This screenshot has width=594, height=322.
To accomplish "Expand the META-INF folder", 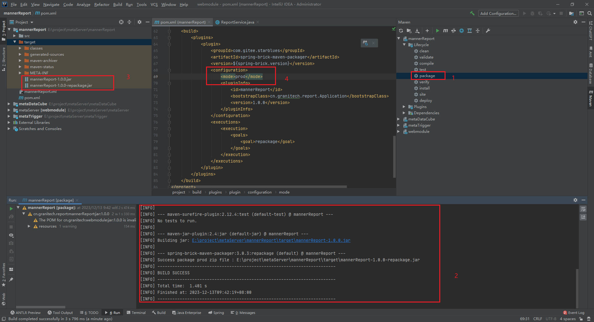I will [20, 73].
